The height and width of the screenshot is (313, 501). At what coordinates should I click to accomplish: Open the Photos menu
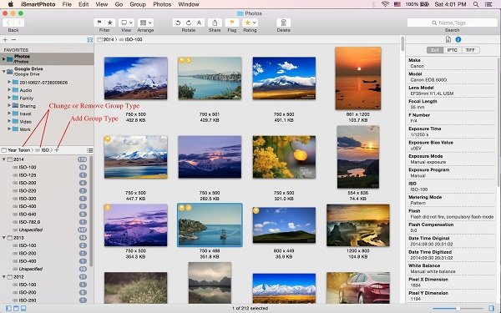pos(162,4)
